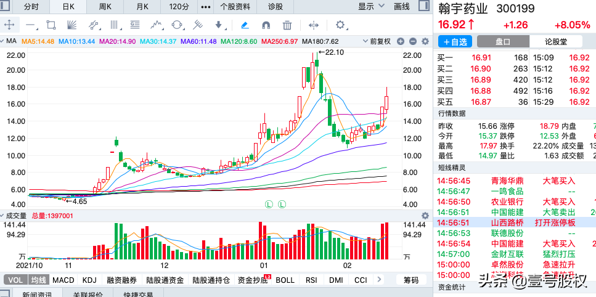
Task: Switch to the 120分 tab
Action: click(x=179, y=6)
